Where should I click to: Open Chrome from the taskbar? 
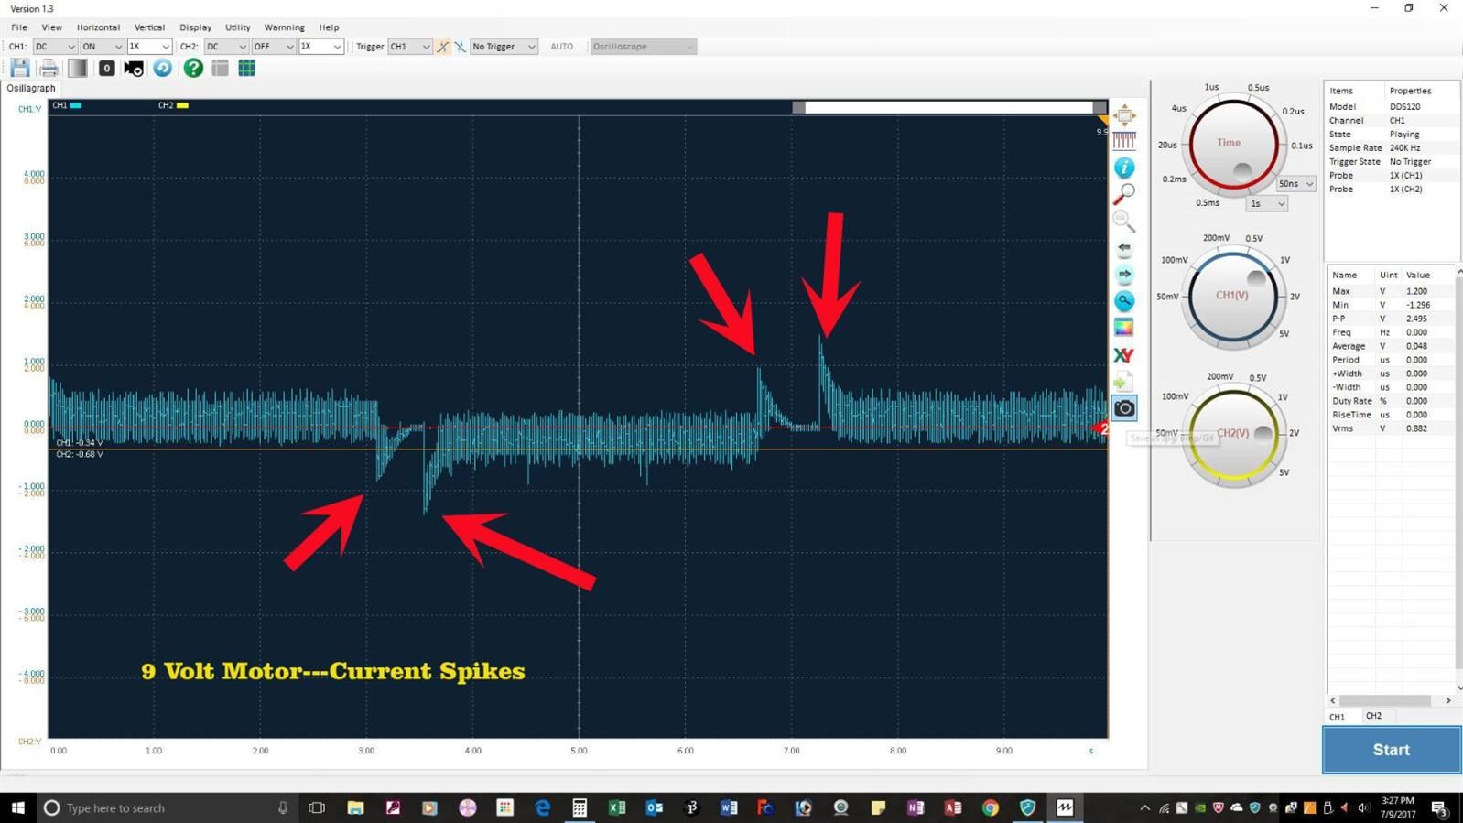pos(990,807)
